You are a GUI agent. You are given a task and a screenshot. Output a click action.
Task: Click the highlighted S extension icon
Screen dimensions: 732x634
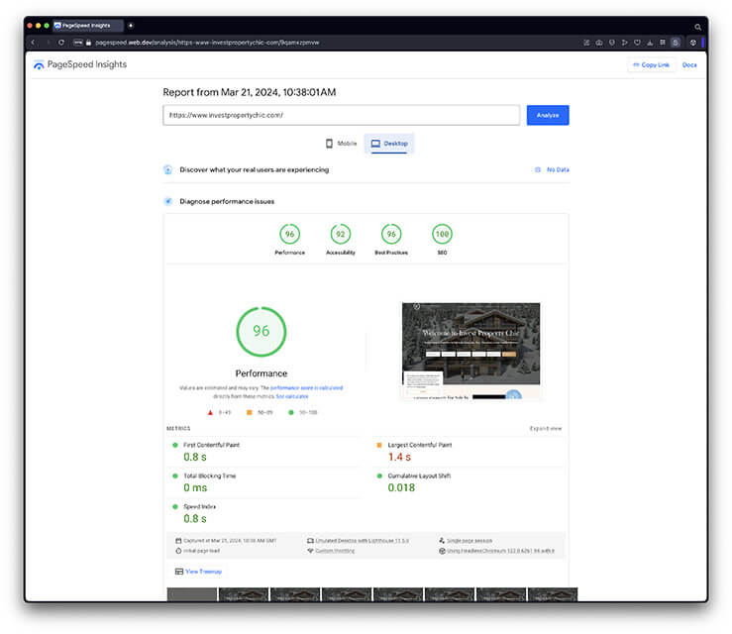click(676, 43)
